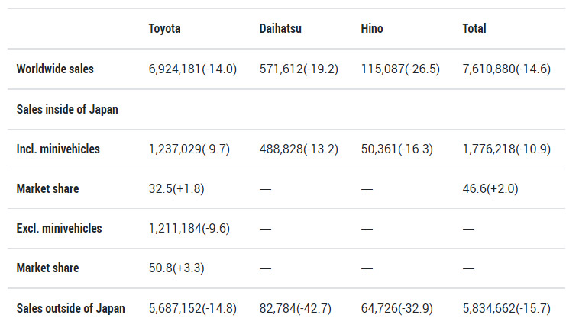Select total worldwide sales 7,610,880 cell
The image size is (566, 334).
(x=506, y=69)
